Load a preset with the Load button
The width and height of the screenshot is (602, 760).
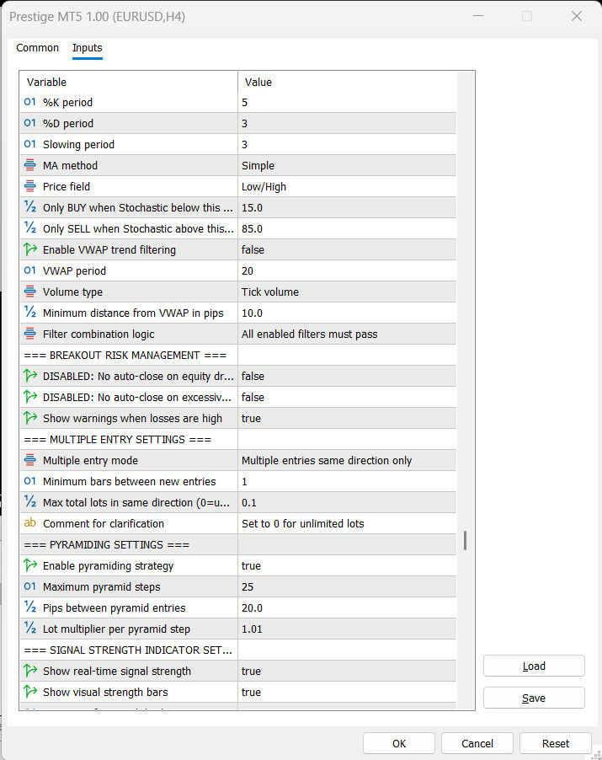[534, 666]
